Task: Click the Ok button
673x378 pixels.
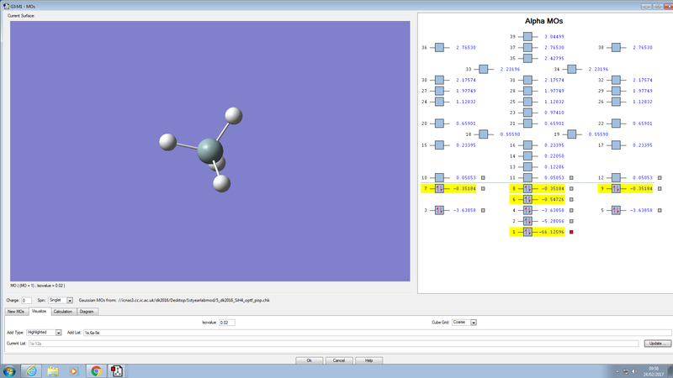Action: [309, 360]
